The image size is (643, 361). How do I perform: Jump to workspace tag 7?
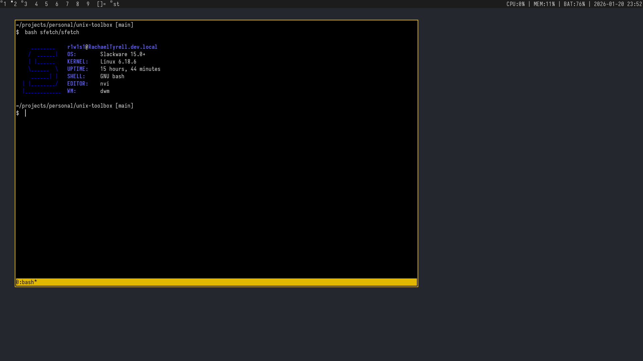click(x=67, y=4)
